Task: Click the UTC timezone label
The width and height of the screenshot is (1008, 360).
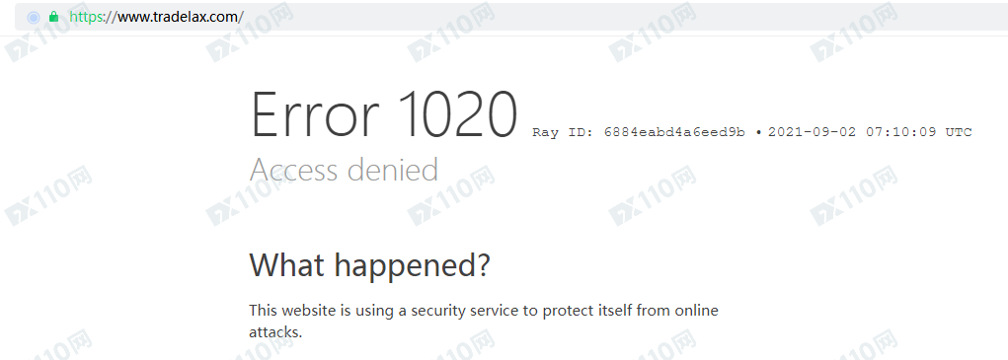Action: coord(959,133)
